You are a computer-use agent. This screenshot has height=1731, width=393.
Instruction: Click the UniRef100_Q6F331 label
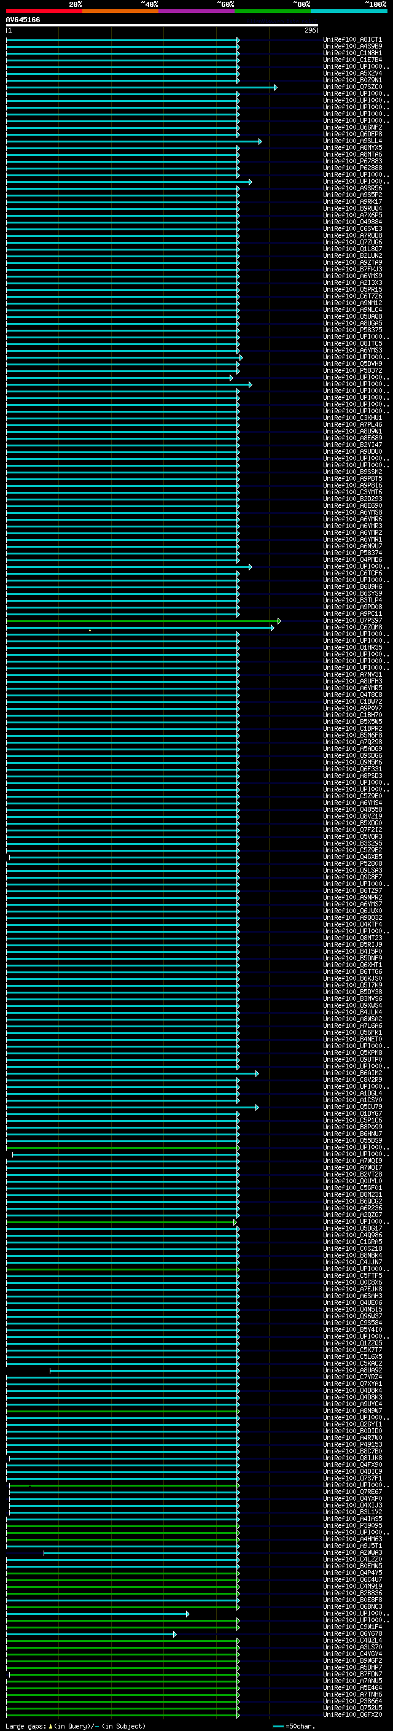click(352, 769)
